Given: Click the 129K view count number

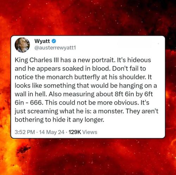Looking at the screenshot, I should tap(75, 132).
